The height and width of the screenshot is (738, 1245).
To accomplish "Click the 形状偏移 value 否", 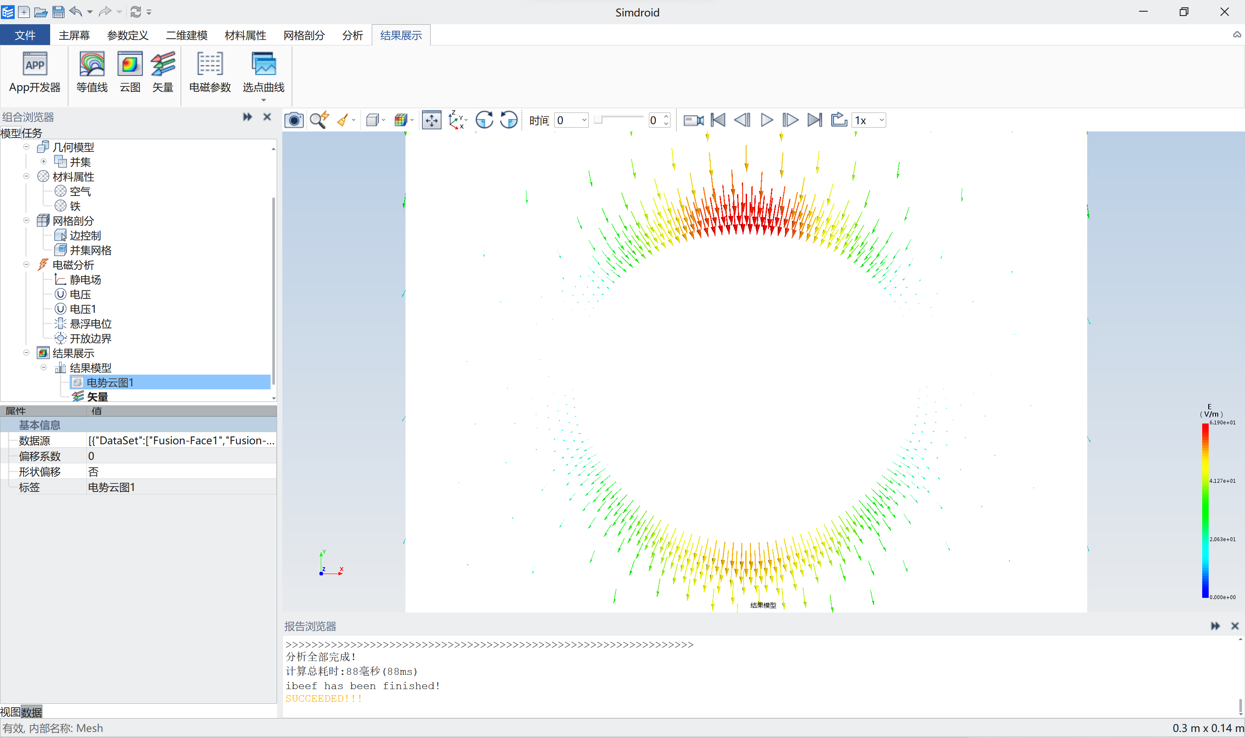I will coord(181,472).
